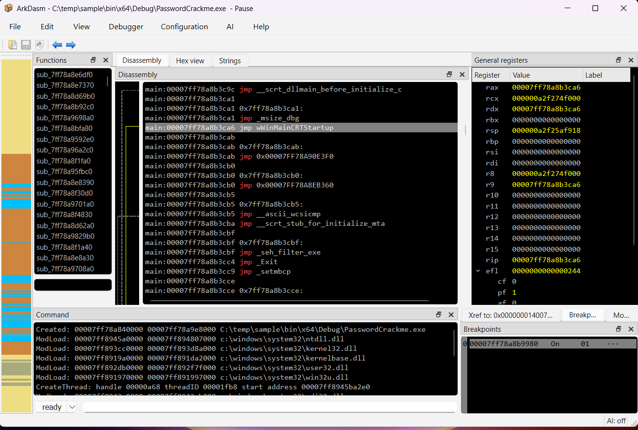Select the Mo... tab
Viewport: 638px width, 430px height.
point(621,315)
